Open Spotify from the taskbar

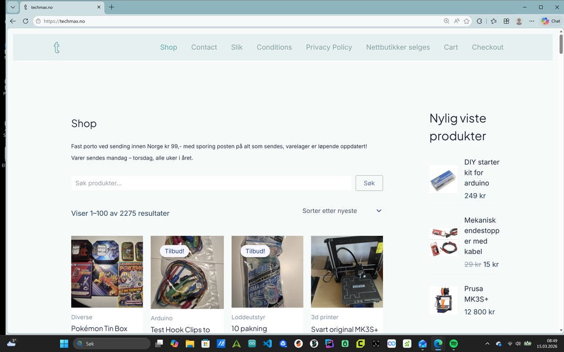click(454, 344)
